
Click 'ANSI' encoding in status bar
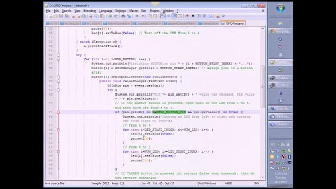point(228,183)
